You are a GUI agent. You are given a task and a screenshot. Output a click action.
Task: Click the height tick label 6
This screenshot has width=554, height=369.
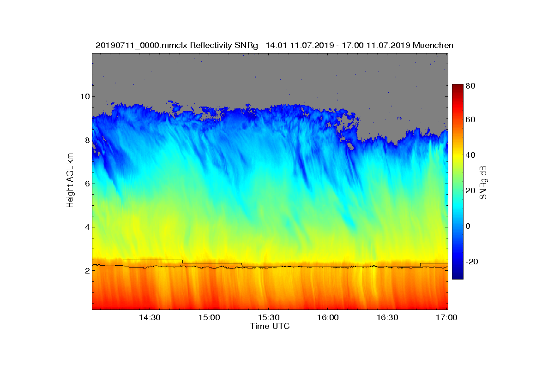86,184
